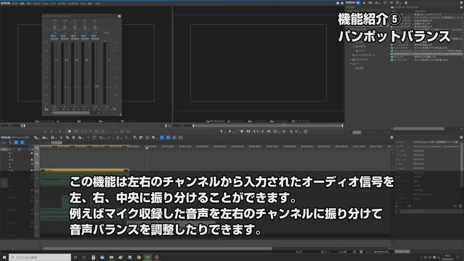The height and width of the screenshot is (261, 464).
Task: Click the paste icon in timeline toolbar
Action: (73, 137)
